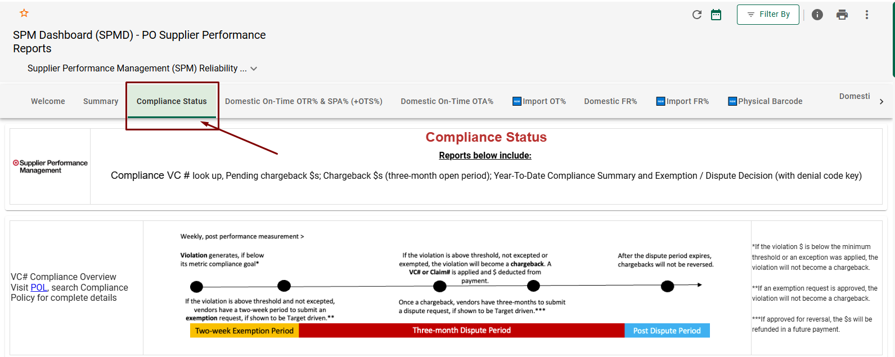
Task: Open the Domestic On-Time OTA% tab
Action: 447,101
